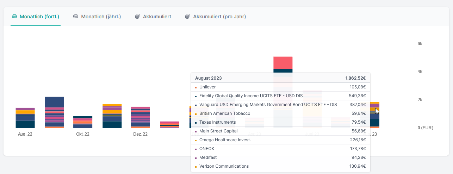This screenshot has height=174, width=453.
Task: Select the Okt. 22 bar
Action: tap(83, 122)
